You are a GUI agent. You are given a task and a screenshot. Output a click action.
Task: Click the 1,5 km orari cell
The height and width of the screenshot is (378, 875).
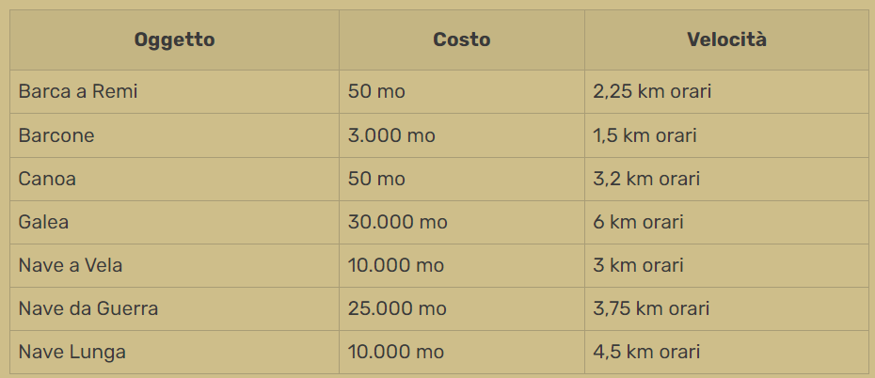[644, 135]
